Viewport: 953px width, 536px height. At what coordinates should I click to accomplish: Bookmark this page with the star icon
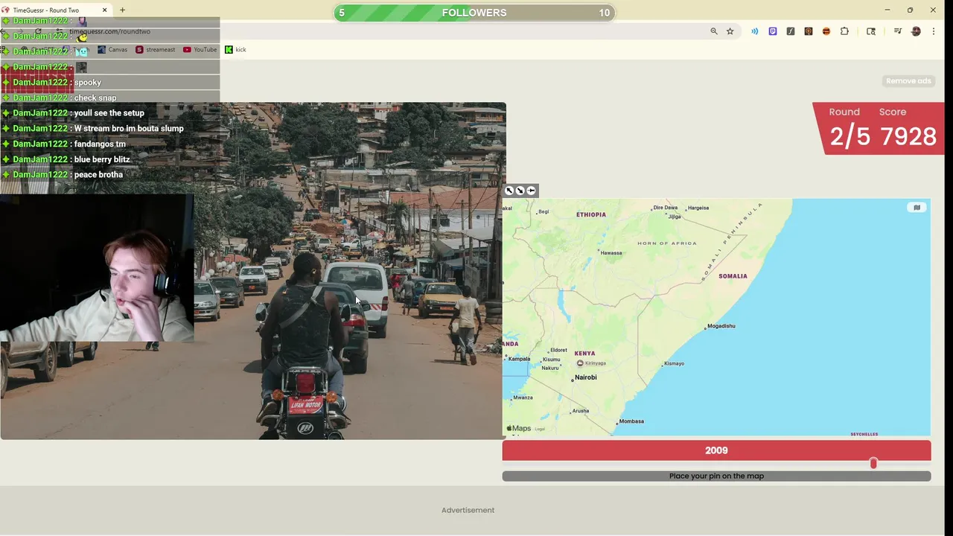pyautogui.click(x=730, y=31)
